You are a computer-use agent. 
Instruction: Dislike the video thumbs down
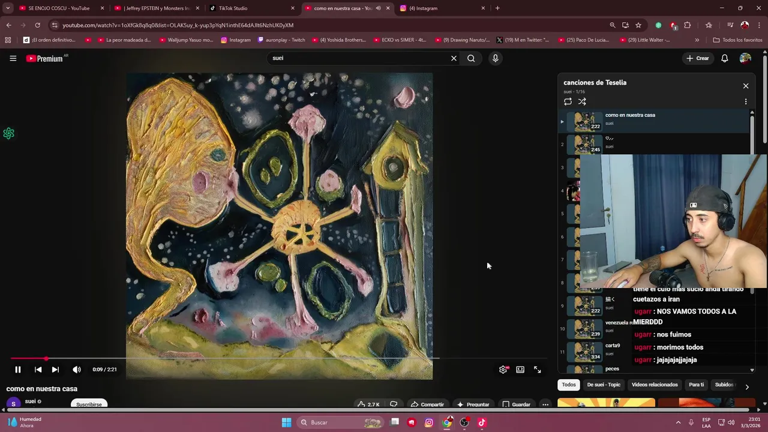coord(394,404)
